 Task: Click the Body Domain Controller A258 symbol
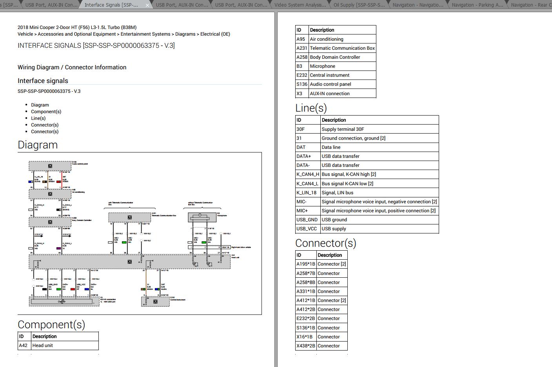click(50, 222)
